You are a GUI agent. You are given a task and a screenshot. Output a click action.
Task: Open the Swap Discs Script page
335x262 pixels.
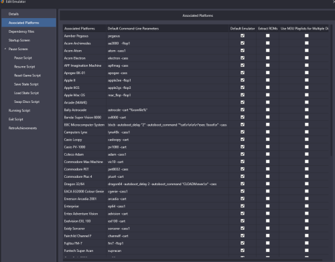click(27, 102)
